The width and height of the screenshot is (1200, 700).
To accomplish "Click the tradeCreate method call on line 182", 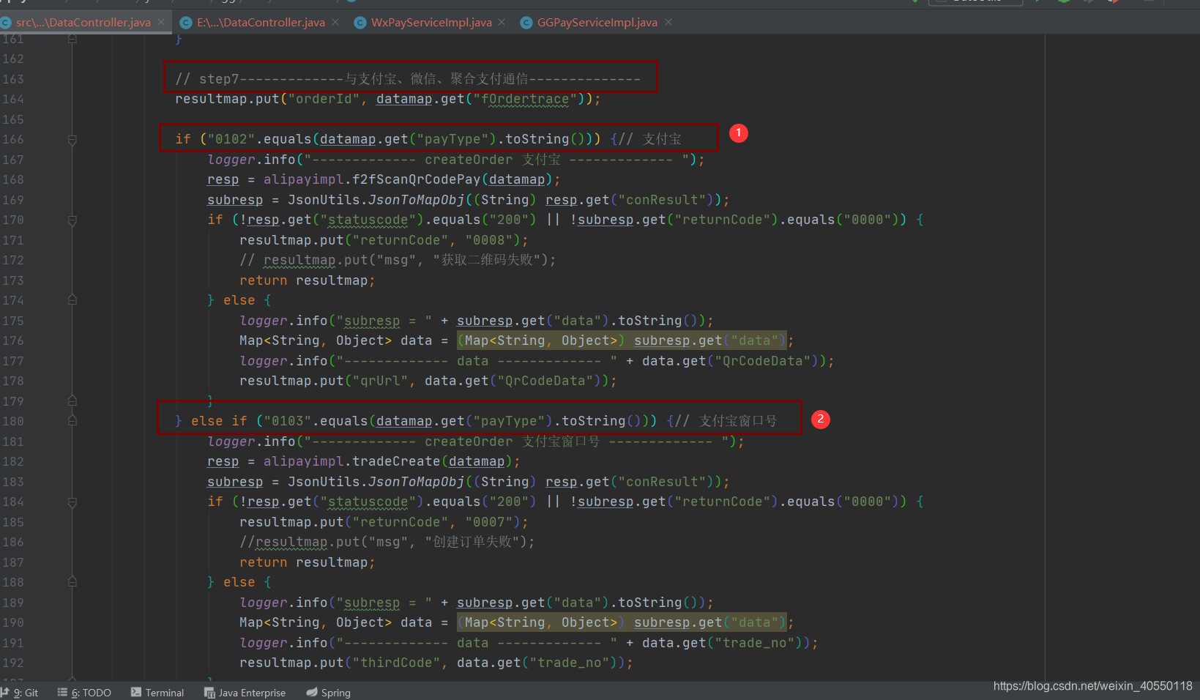I will (396, 461).
